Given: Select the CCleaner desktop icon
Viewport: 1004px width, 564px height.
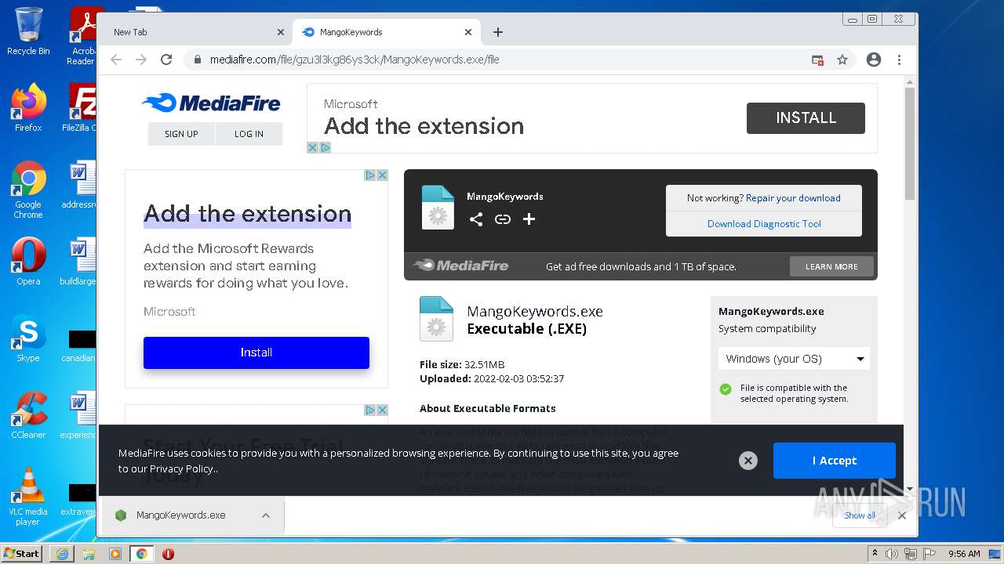Looking at the screenshot, I should (x=28, y=415).
